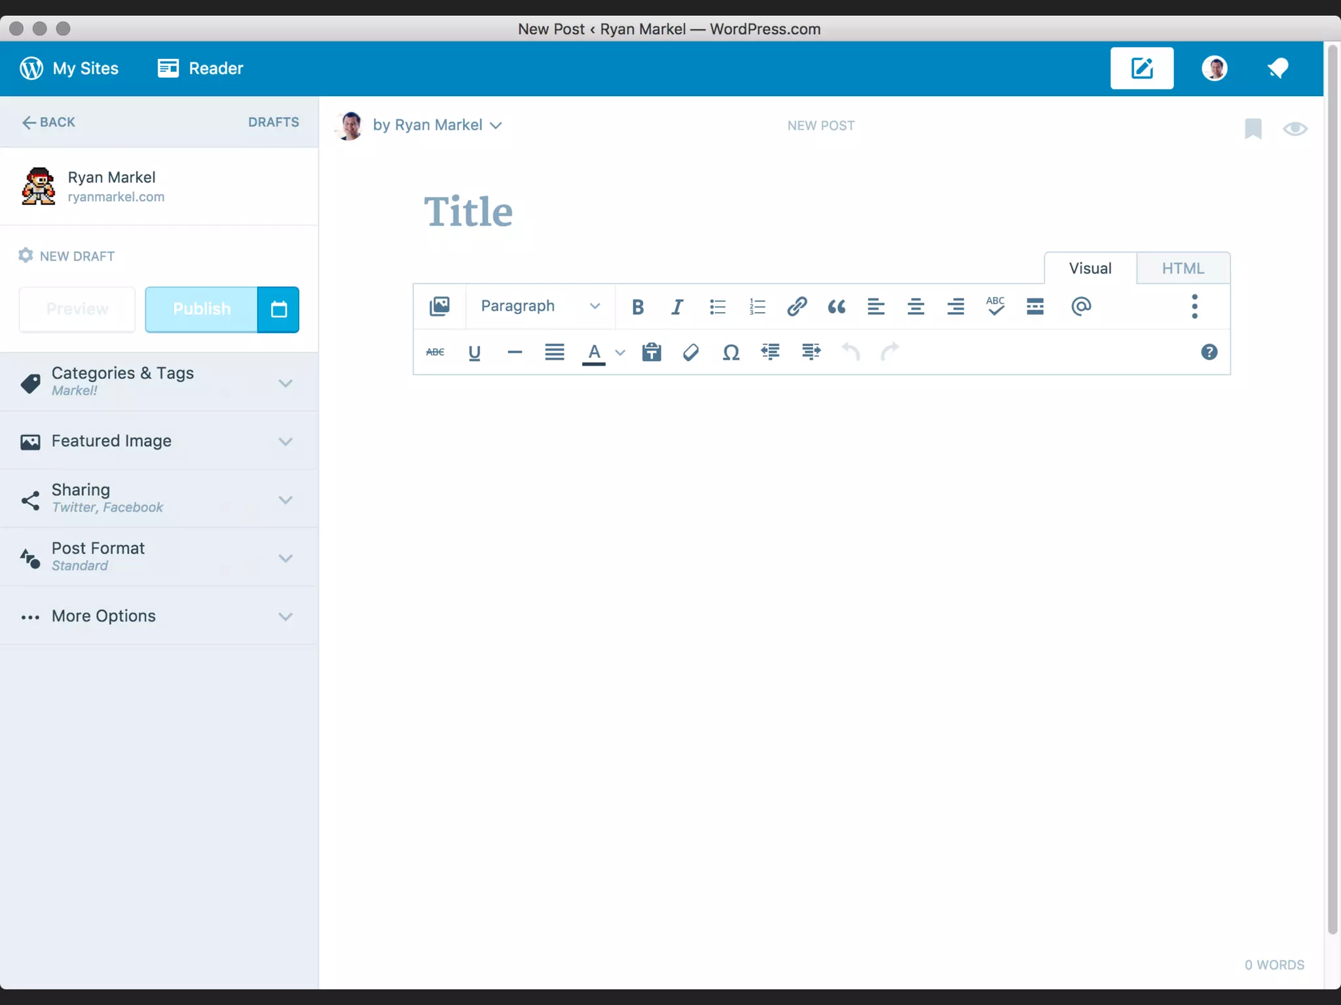The height and width of the screenshot is (1005, 1341).
Task: Open the Drafts link
Action: tap(273, 122)
